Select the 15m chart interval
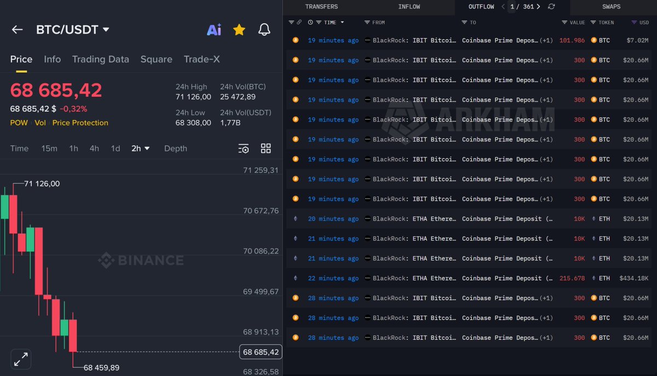The width and height of the screenshot is (657, 376). (x=49, y=148)
